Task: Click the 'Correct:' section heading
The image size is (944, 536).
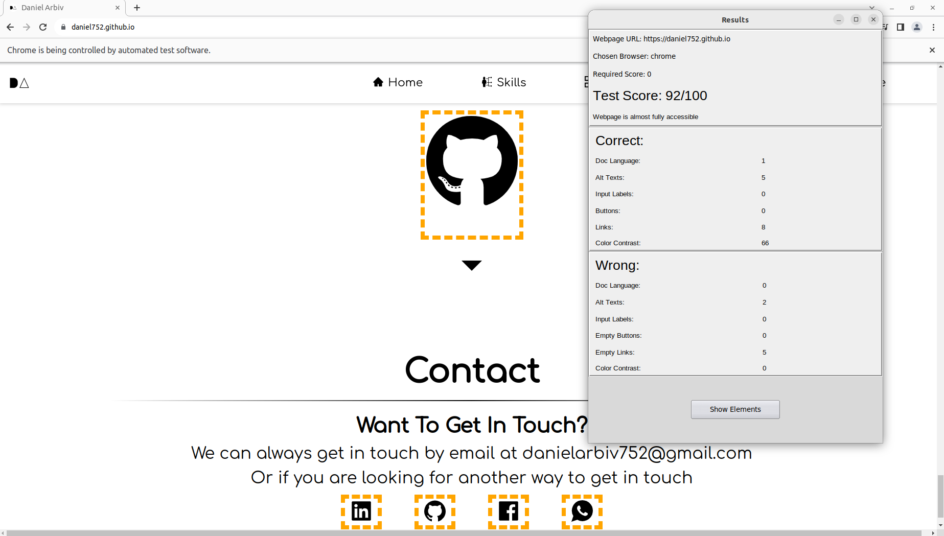Action: pyautogui.click(x=619, y=141)
